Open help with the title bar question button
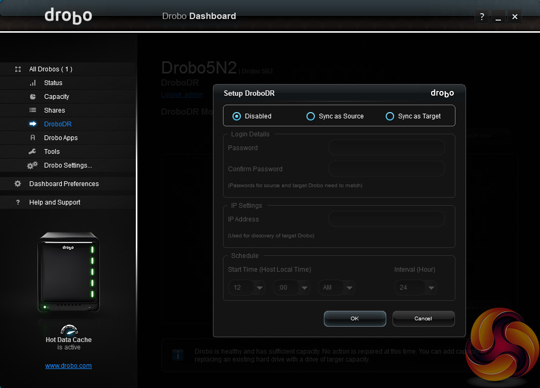 [482, 16]
